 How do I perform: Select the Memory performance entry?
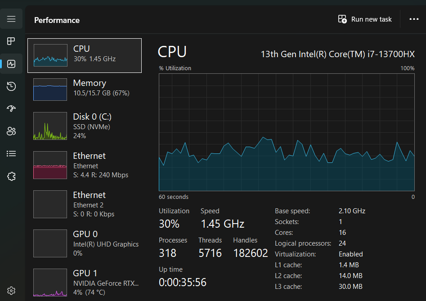[85, 89]
